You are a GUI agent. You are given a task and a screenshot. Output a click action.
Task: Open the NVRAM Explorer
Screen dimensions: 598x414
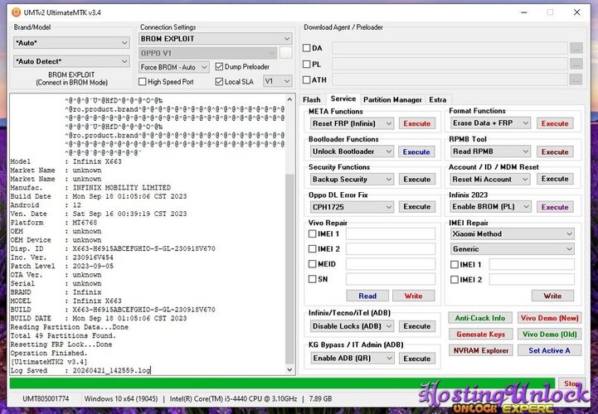point(480,350)
